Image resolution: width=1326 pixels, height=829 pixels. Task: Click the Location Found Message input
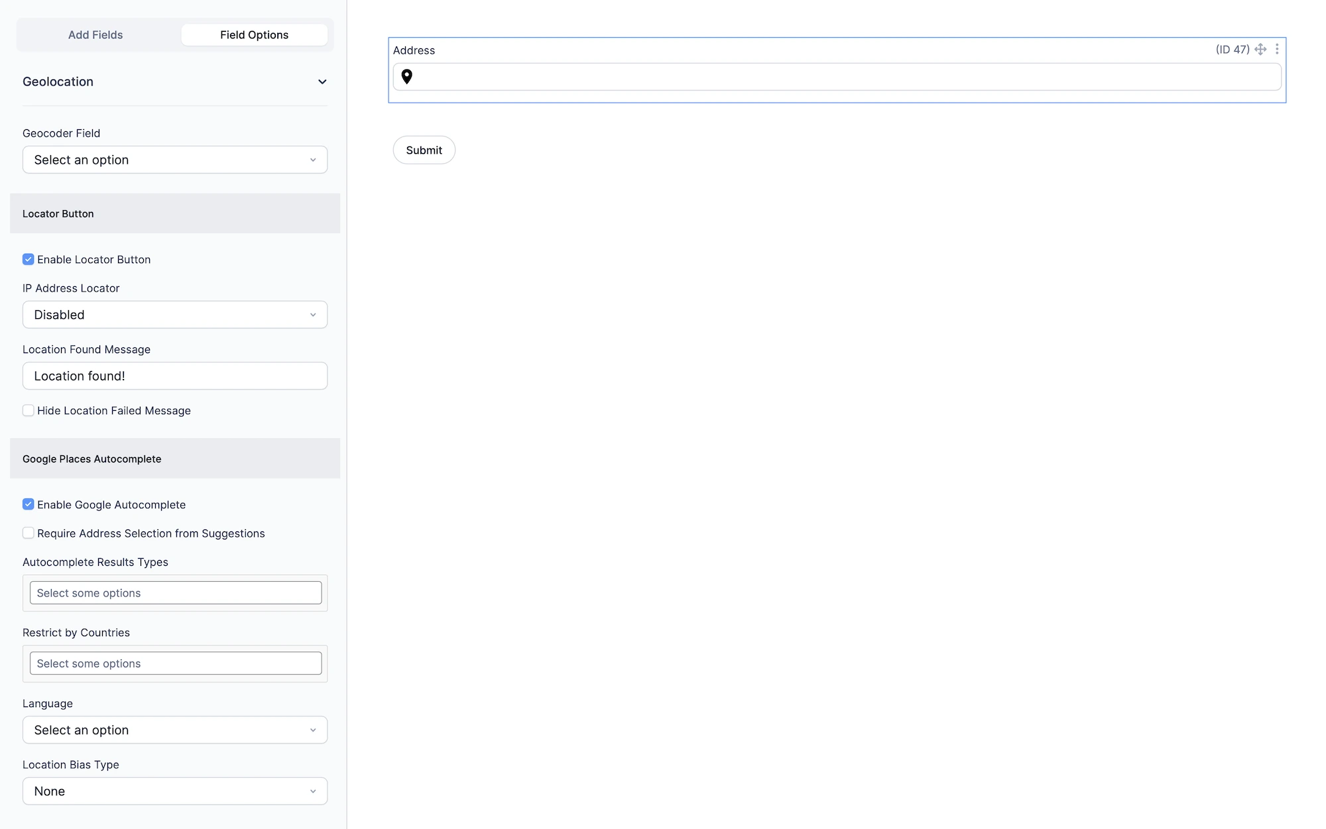click(175, 376)
